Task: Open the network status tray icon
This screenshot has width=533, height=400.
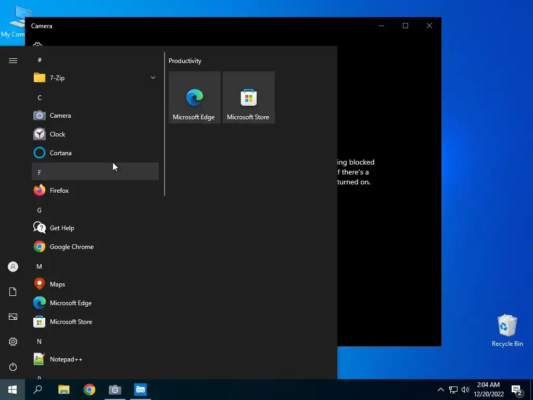Action: coord(453,390)
